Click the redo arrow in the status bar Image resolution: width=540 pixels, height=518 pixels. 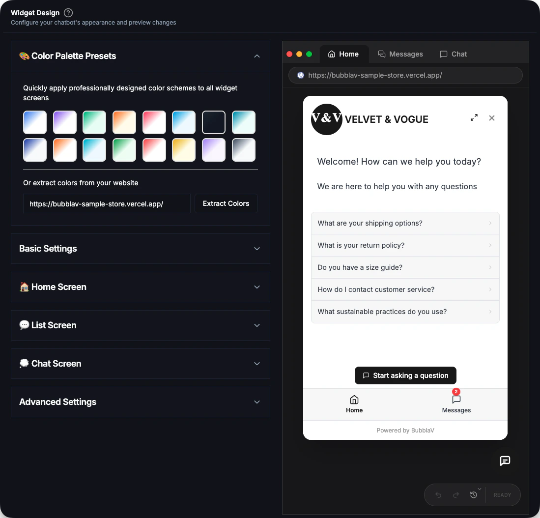(x=456, y=495)
